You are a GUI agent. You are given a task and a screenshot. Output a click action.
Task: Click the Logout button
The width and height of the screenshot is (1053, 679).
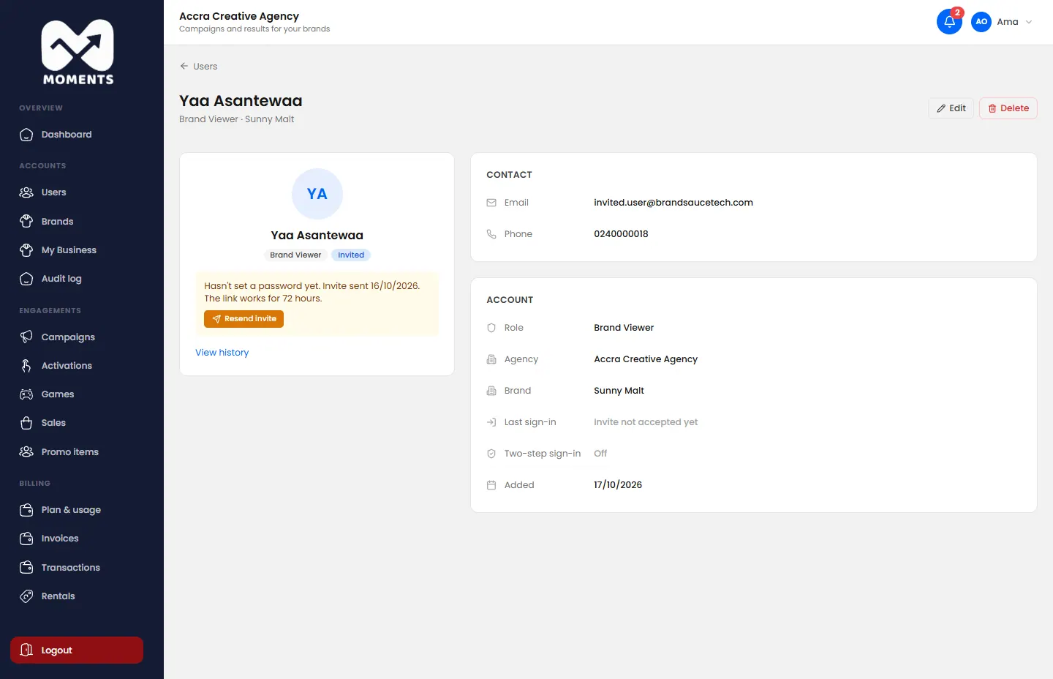coord(77,650)
